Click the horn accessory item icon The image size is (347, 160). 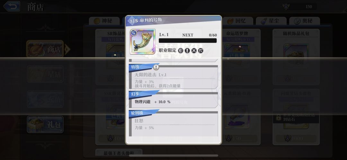pyautogui.click(x=143, y=42)
